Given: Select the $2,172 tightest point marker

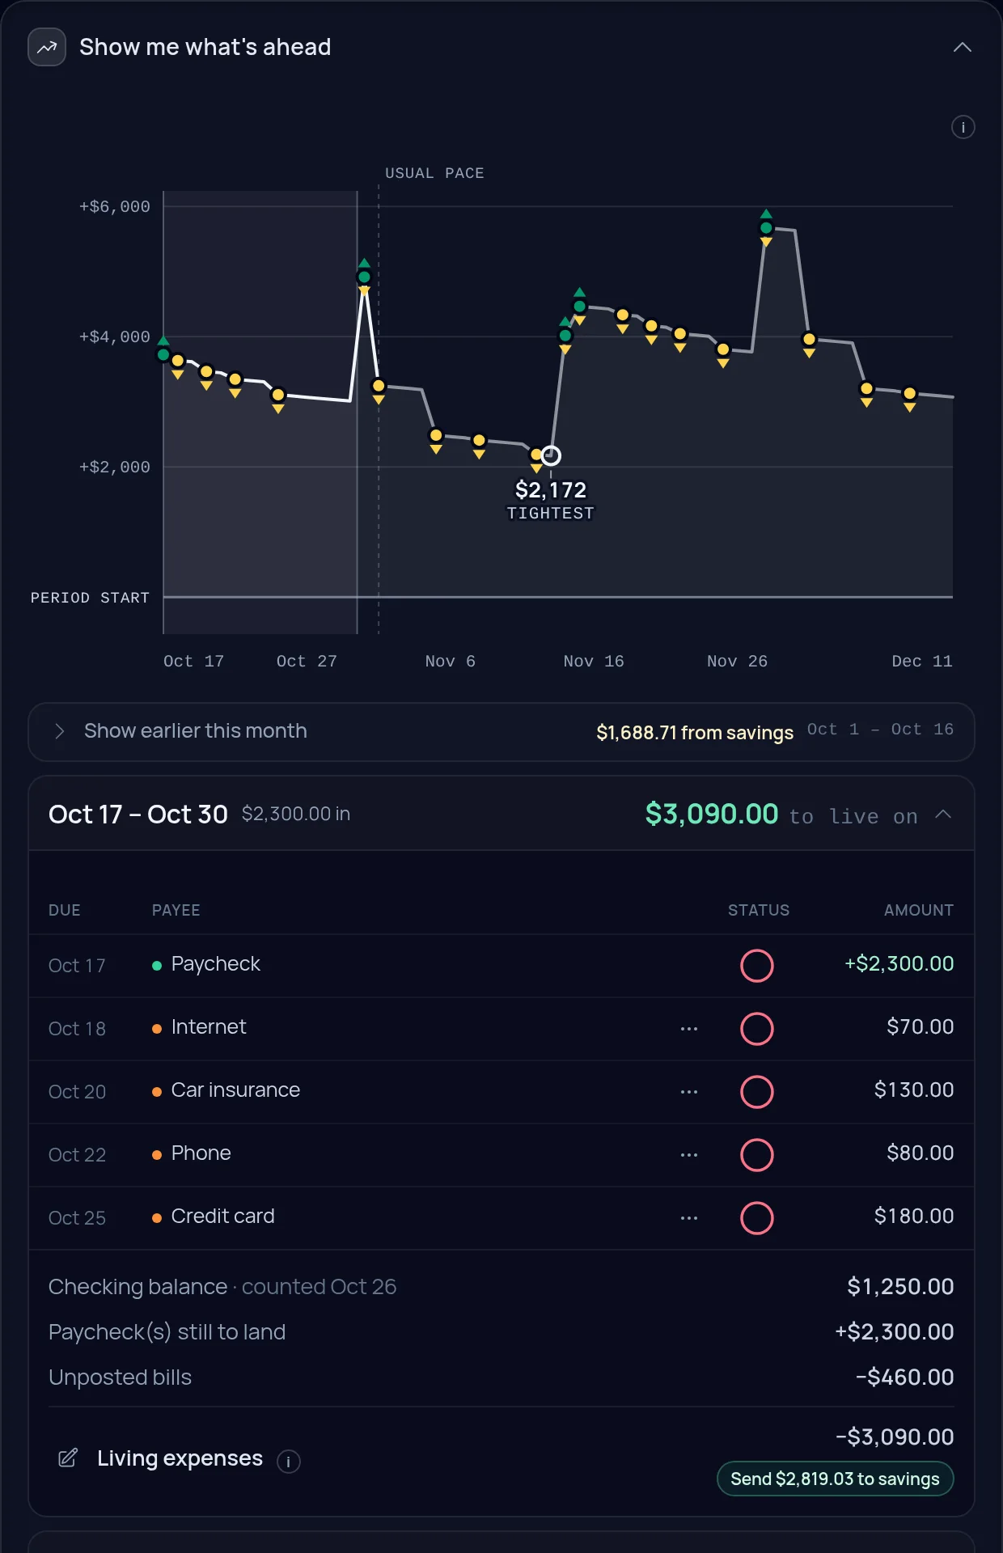Looking at the screenshot, I should tap(551, 455).
